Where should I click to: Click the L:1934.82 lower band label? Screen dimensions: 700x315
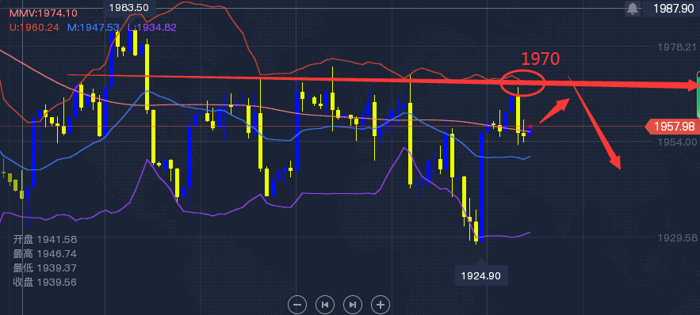pos(151,27)
